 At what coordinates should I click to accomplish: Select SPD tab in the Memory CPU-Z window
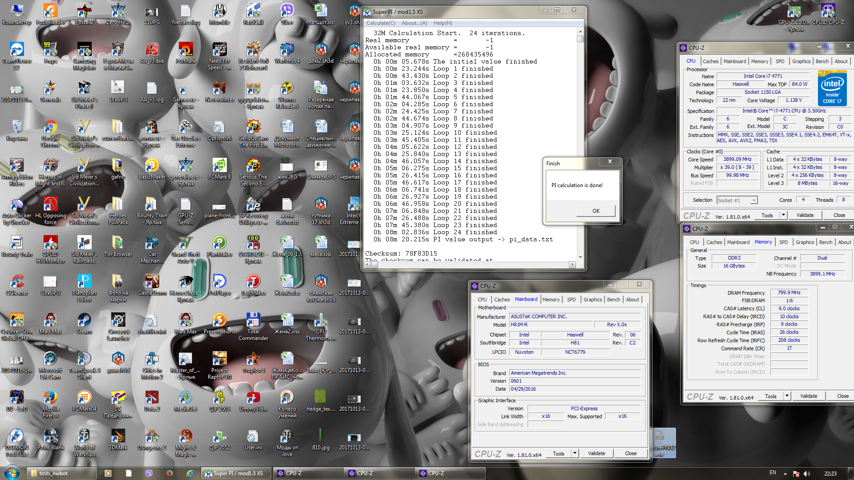click(783, 242)
